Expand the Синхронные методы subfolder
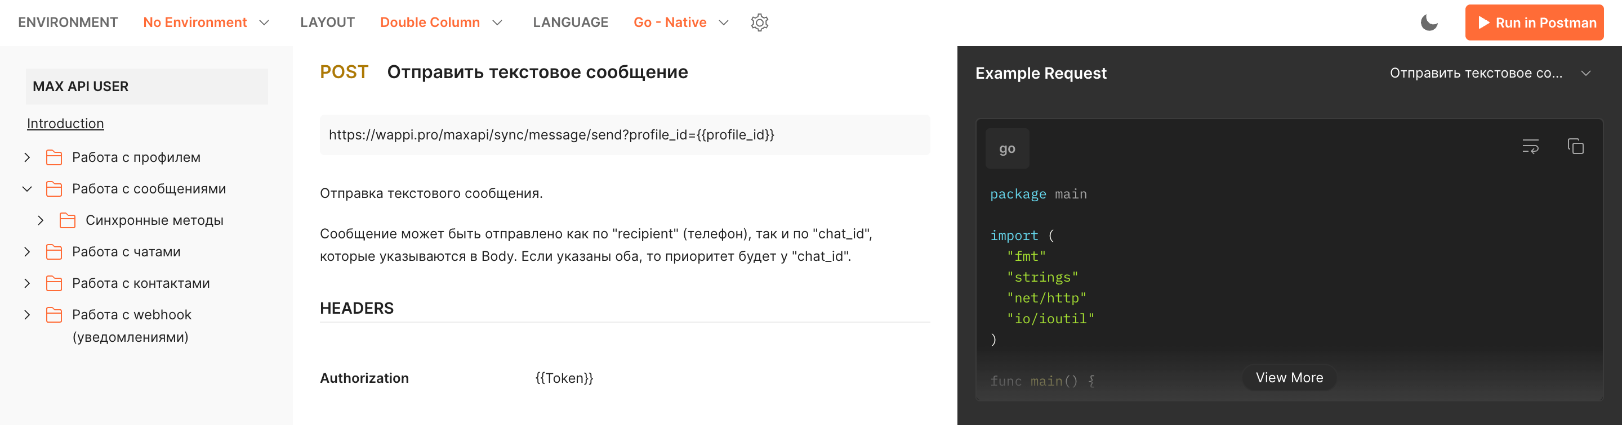This screenshot has height=425, width=1622. click(41, 220)
